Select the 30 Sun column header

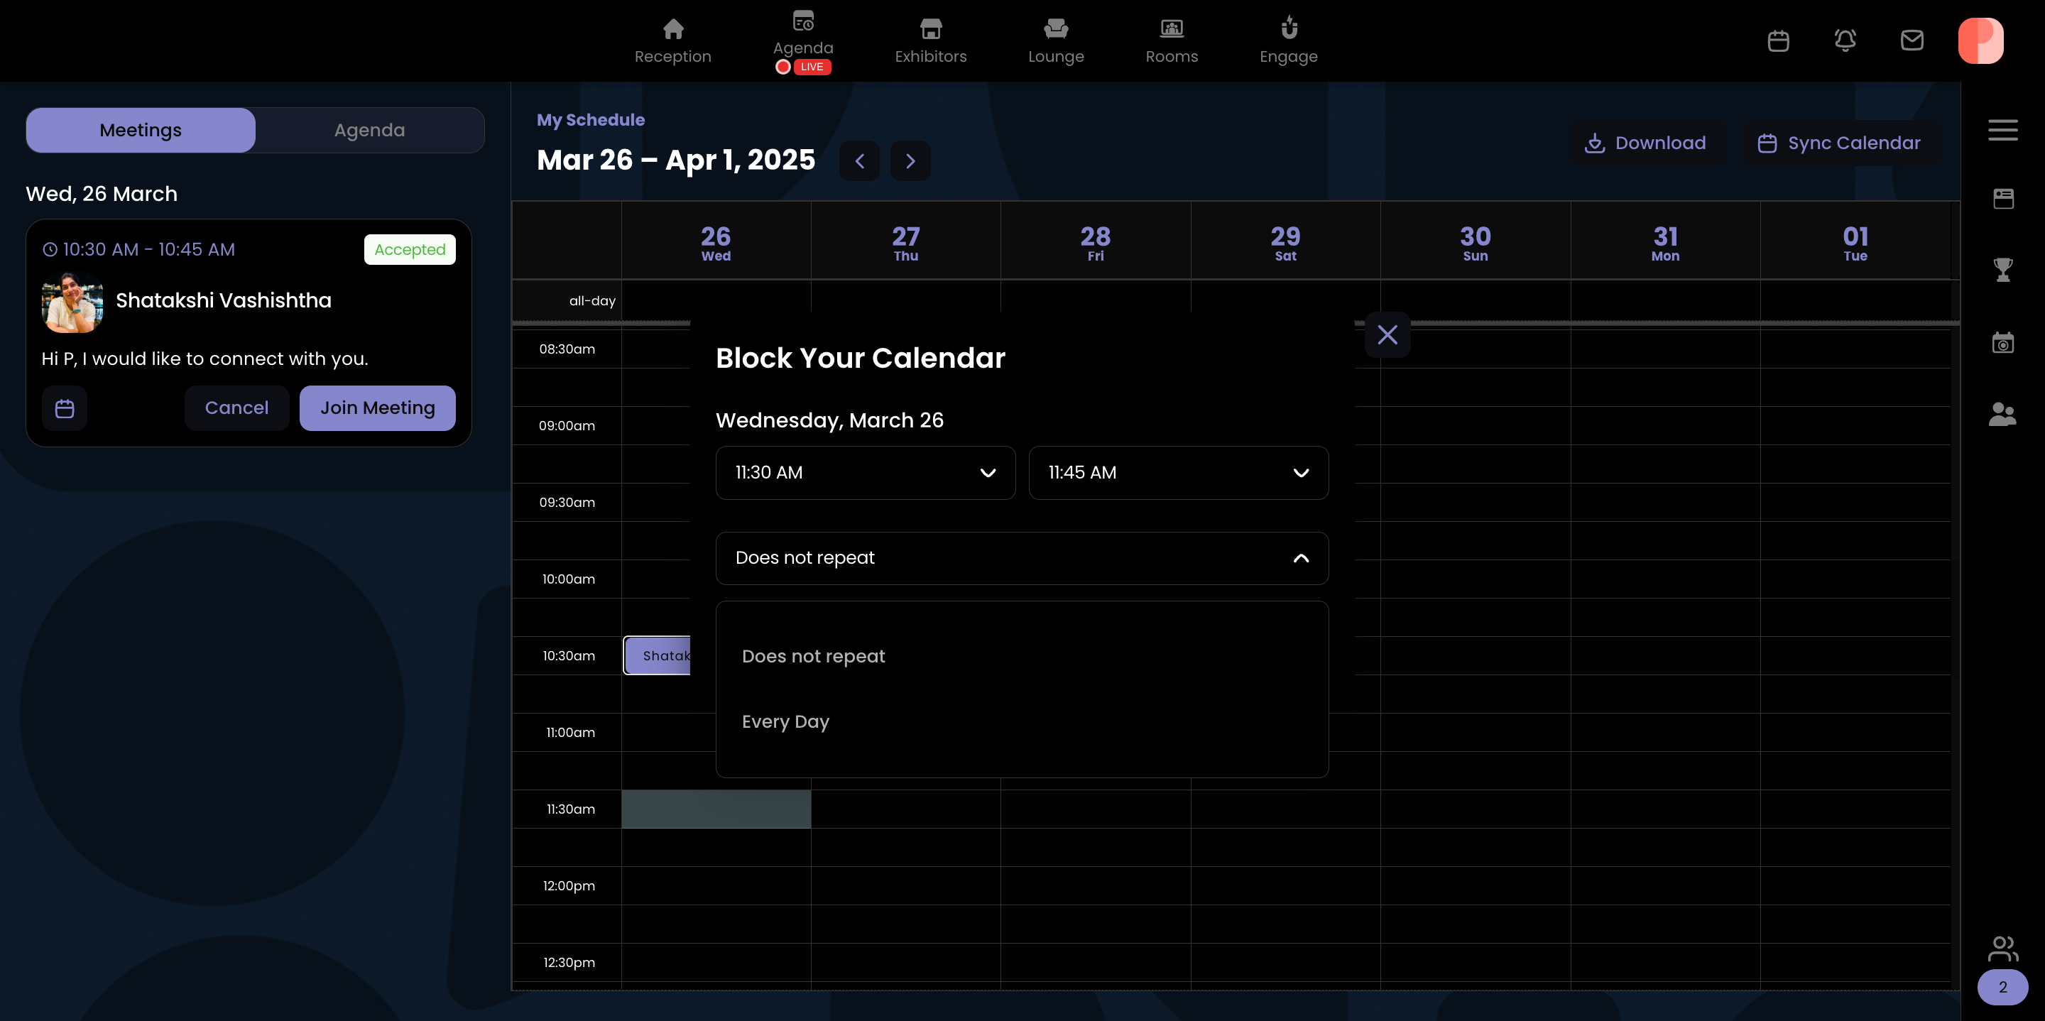tap(1475, 242)
